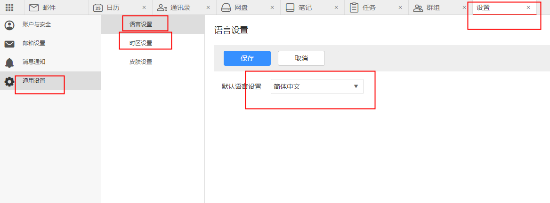Click the network disk drive icon
550x203 pixels.
[226, 8]
